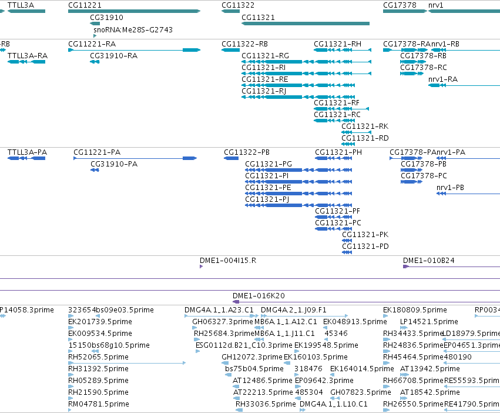Screen dimensions: 500x413
Task: Click protein CG11321-PF label
Action: (337, 211)
